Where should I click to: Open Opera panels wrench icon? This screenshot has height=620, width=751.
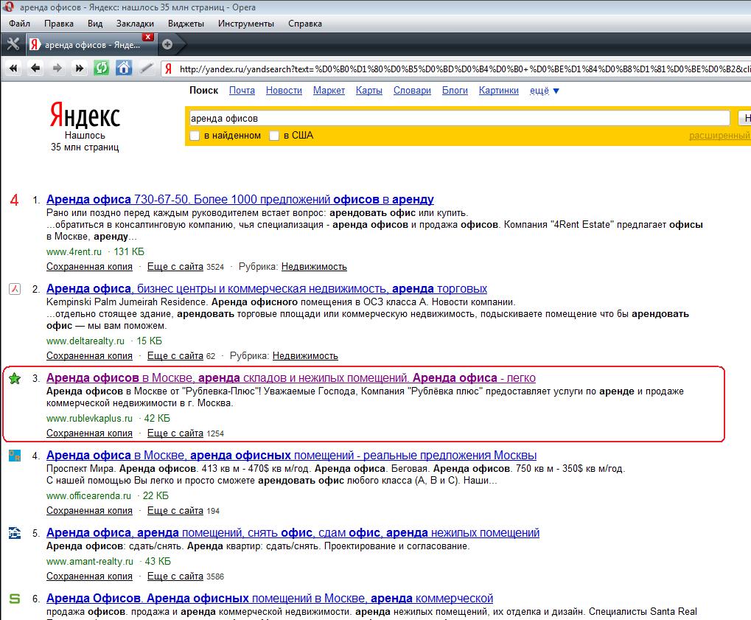(13, 44)
